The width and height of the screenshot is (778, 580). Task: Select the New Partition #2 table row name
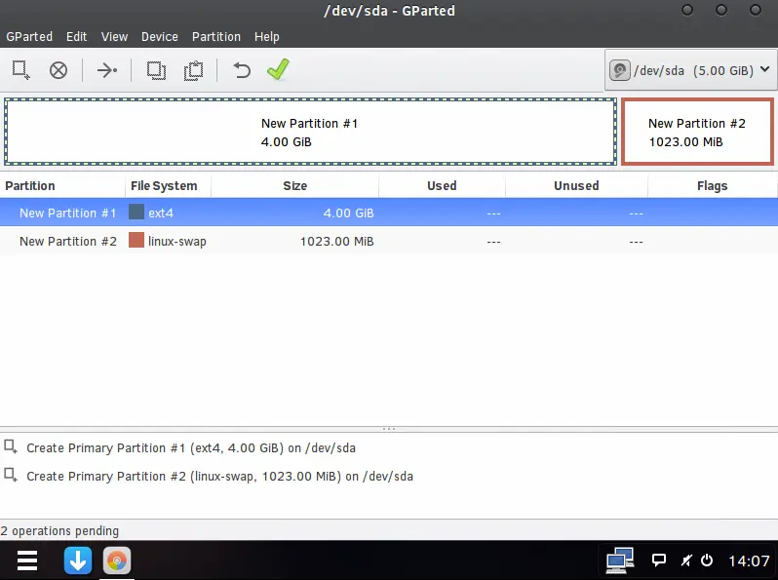68,241
